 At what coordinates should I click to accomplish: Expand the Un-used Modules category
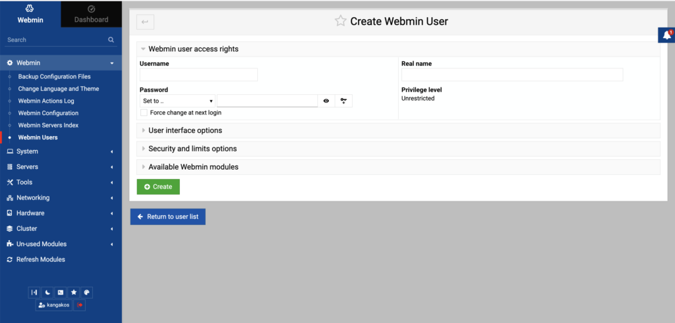coord(61,244)
